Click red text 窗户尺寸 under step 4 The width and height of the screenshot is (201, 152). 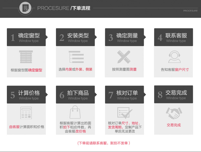coord(182,70)
